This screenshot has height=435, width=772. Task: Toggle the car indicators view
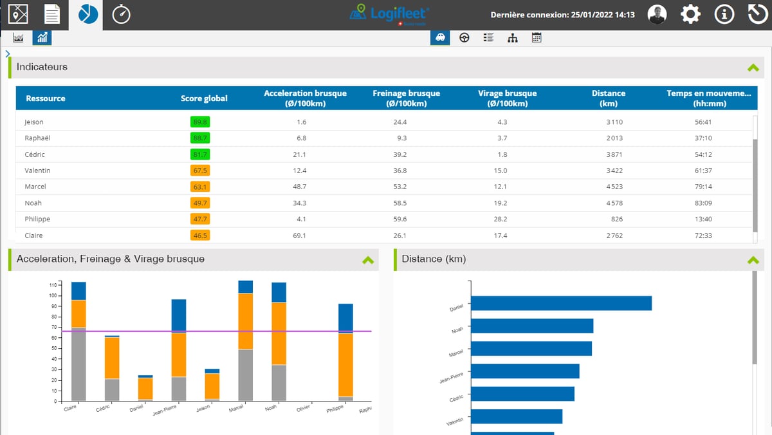440,37
